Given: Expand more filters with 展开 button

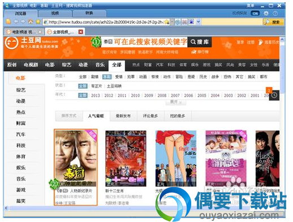Looking at the screenshot, I should point(176,102).
